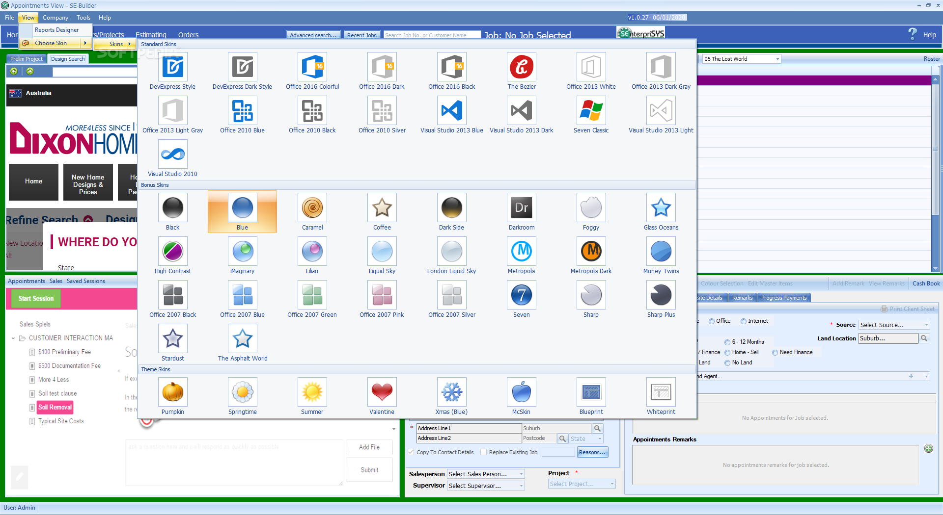Viewport: 943px width, 515px height.
Task: Click the Search Job No. or Customer Name box
Action: point(432,35)
